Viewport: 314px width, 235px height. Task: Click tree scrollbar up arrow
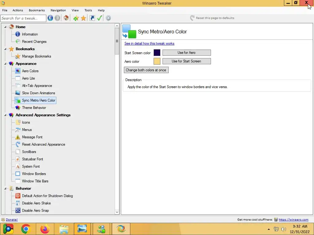117,26
